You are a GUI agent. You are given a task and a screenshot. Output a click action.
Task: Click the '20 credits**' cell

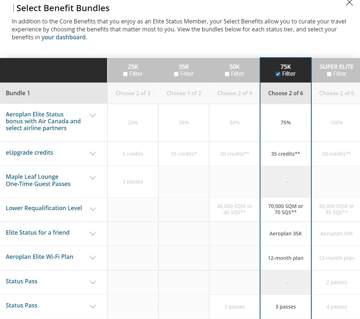click(234, 154)
